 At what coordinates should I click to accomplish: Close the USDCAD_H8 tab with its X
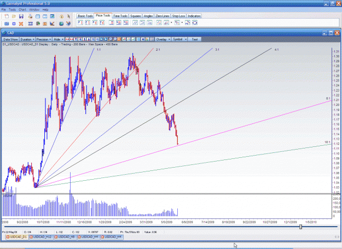pos(56,237)
